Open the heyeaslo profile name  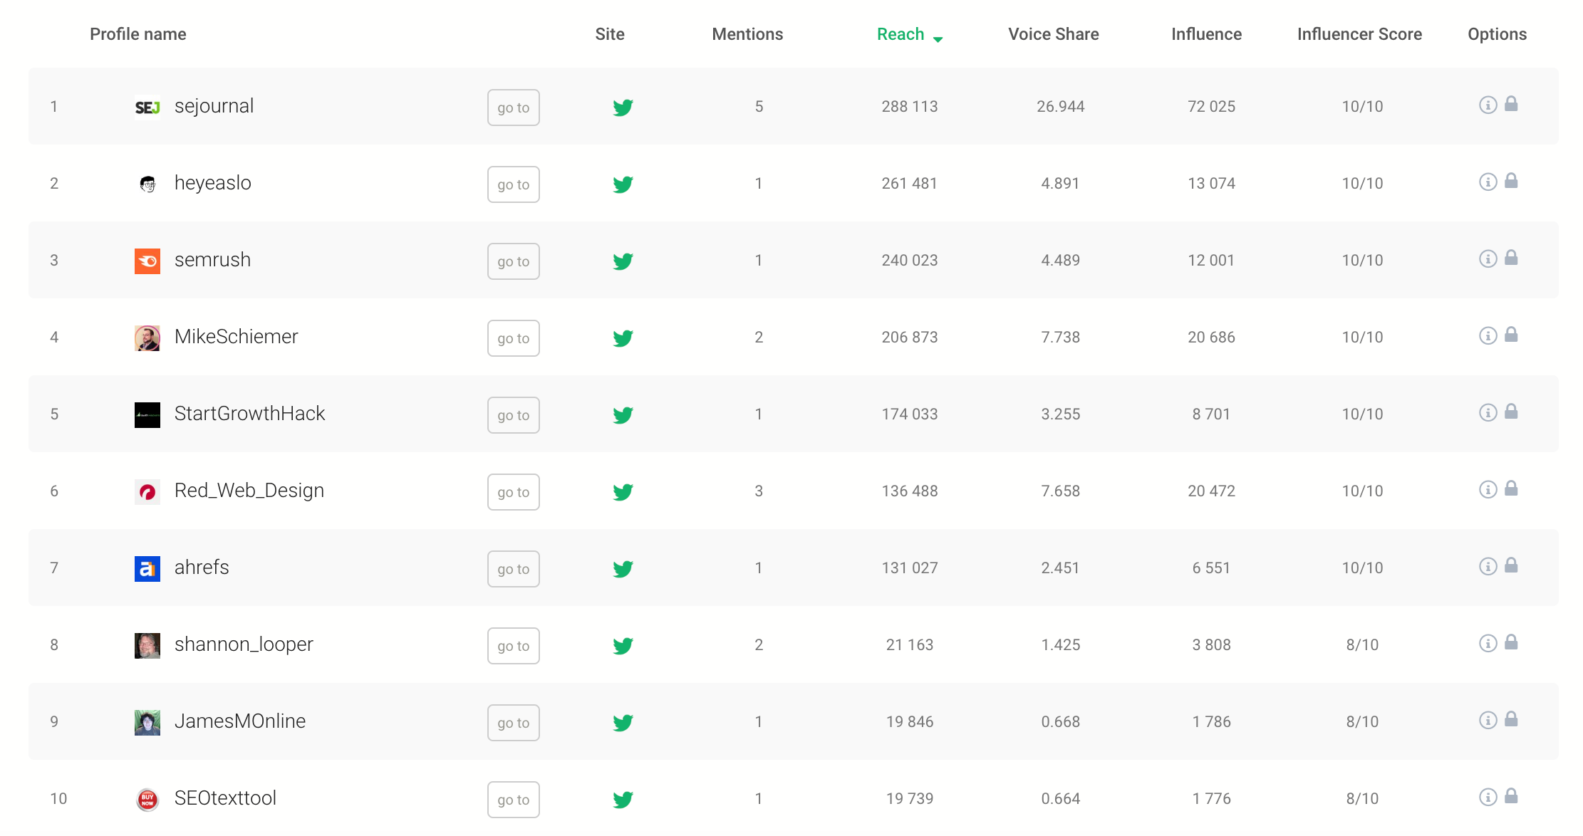coord(212,183)
